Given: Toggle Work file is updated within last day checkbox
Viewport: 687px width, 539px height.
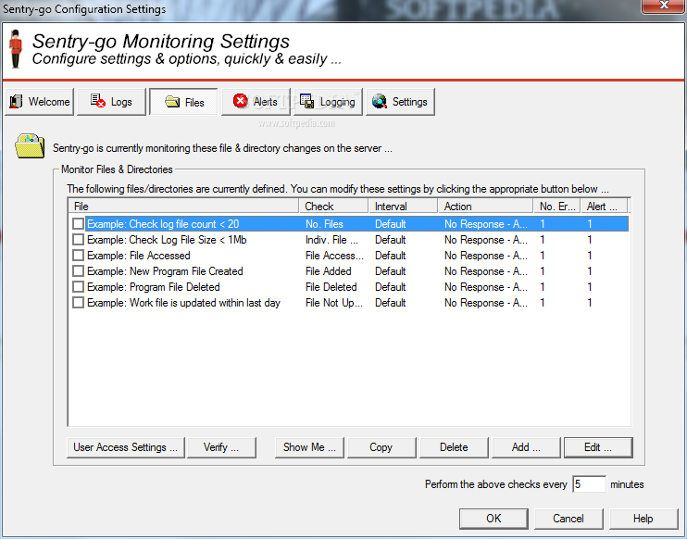Looking at the screenshot, I should click(x=78, y=303).
